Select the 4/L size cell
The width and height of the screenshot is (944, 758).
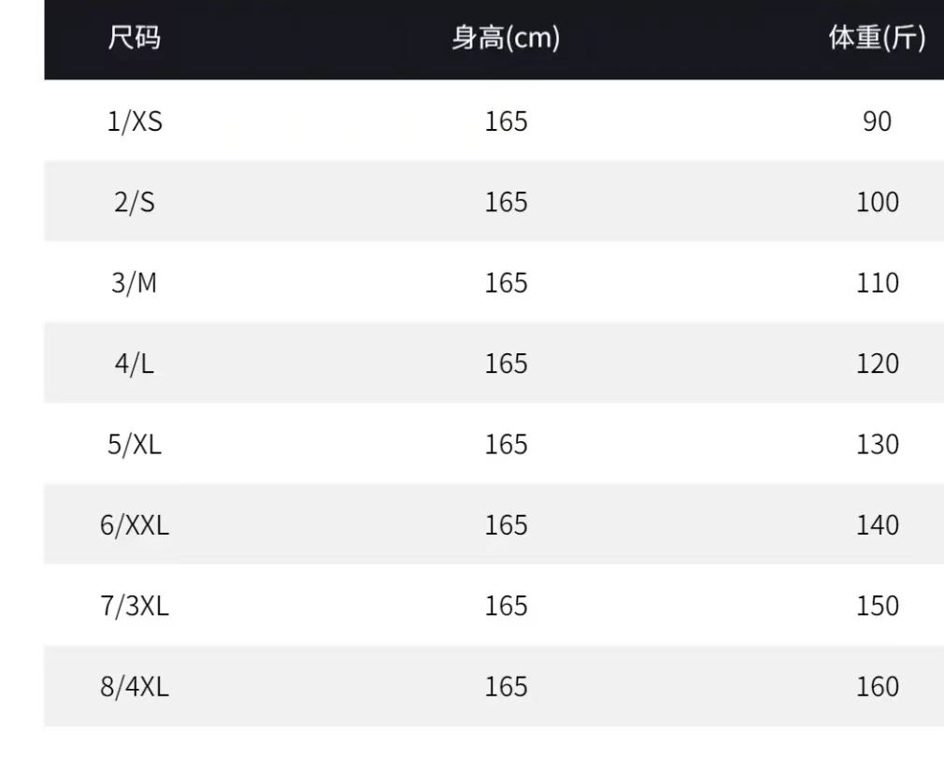pyautogui.click(x=135, y=364)
